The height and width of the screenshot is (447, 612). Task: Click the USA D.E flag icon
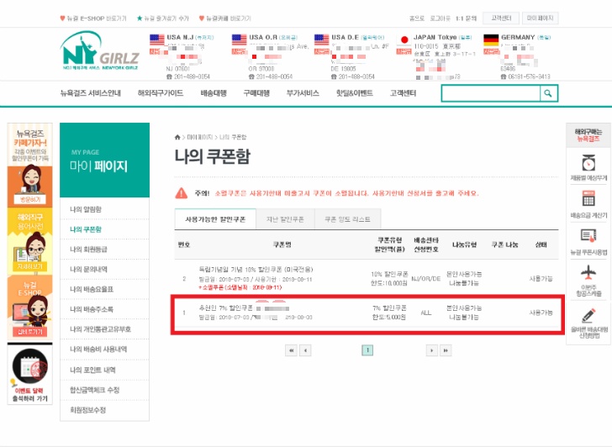click(322, 39)
